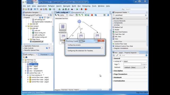170x95 pixels.
Task: Click pencil edit icon in Property Inspector
Action: [x=117, y=55]
